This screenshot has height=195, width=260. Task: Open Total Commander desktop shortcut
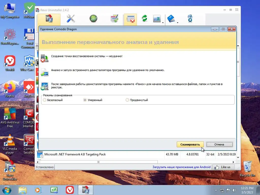tap(28, 39)
